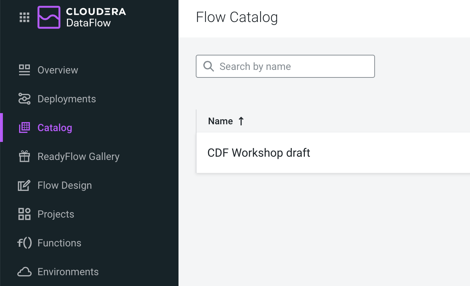Image resolution: width=470 pixels, height=286 pixels.
Task: Click the ReadyFlow Gallery gift icon
Action: (x=24, y=156)
